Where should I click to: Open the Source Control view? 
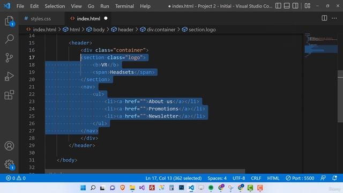click(x=9, y=58)
